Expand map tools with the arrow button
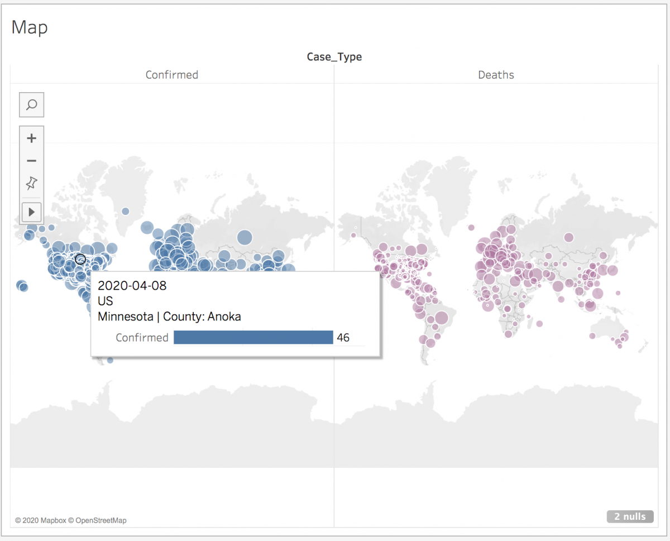 pos(31,212)
